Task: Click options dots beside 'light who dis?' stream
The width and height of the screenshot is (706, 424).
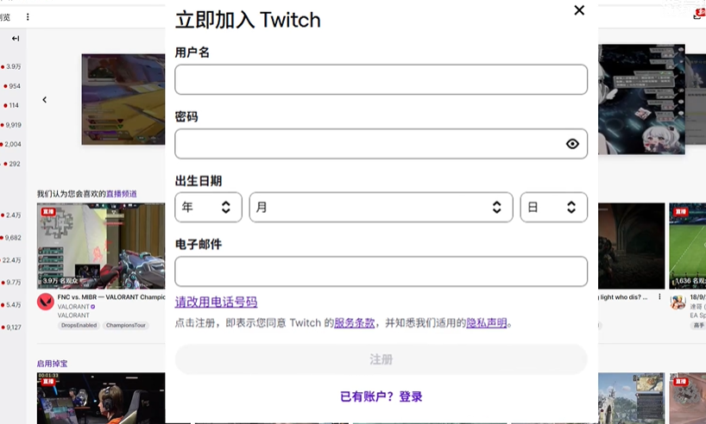Action: [660, 297]
